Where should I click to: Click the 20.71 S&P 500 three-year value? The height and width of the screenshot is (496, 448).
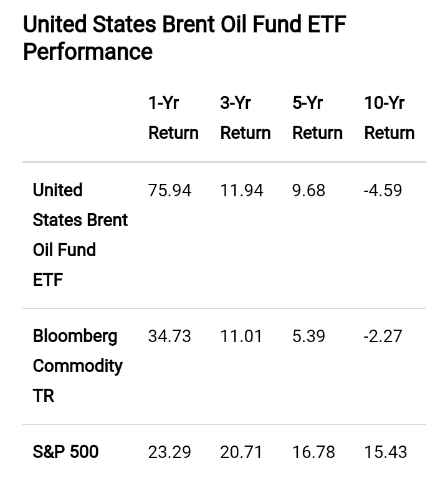242,452
